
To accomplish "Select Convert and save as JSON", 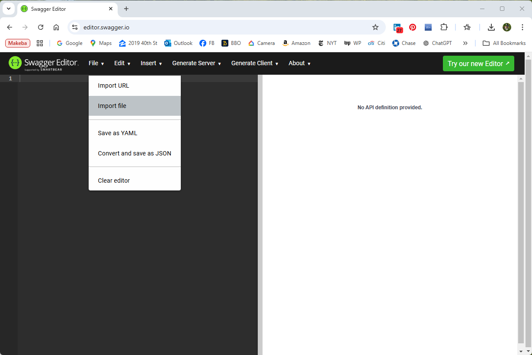I will pyautogui.click(x=135, y=153).
